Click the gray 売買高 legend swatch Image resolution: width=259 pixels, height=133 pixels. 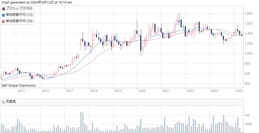3,102
